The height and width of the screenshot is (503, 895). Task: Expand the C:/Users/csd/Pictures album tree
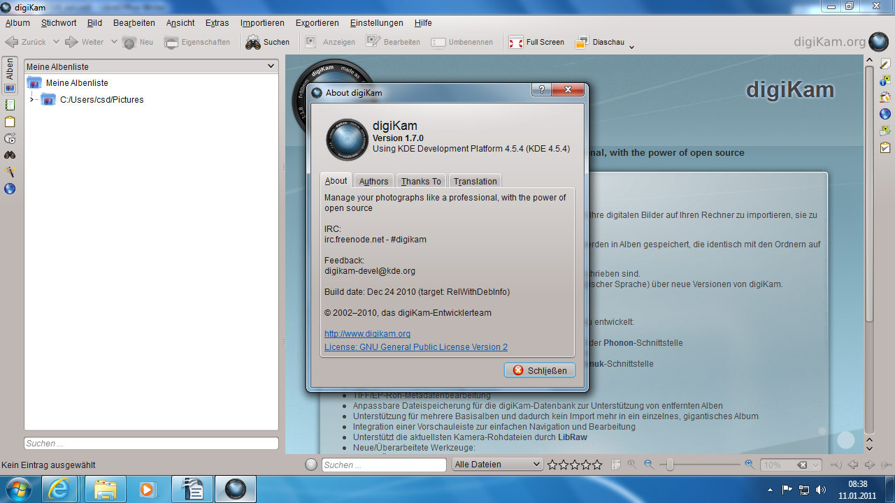pyautogui.click(x=32, y=99)
